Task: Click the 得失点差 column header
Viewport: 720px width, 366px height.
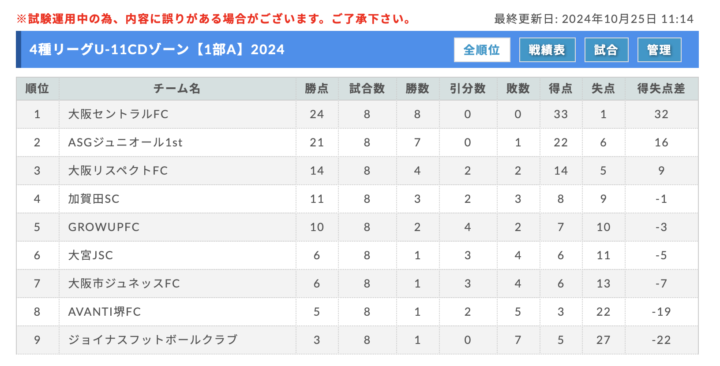Action: [661, 89]
